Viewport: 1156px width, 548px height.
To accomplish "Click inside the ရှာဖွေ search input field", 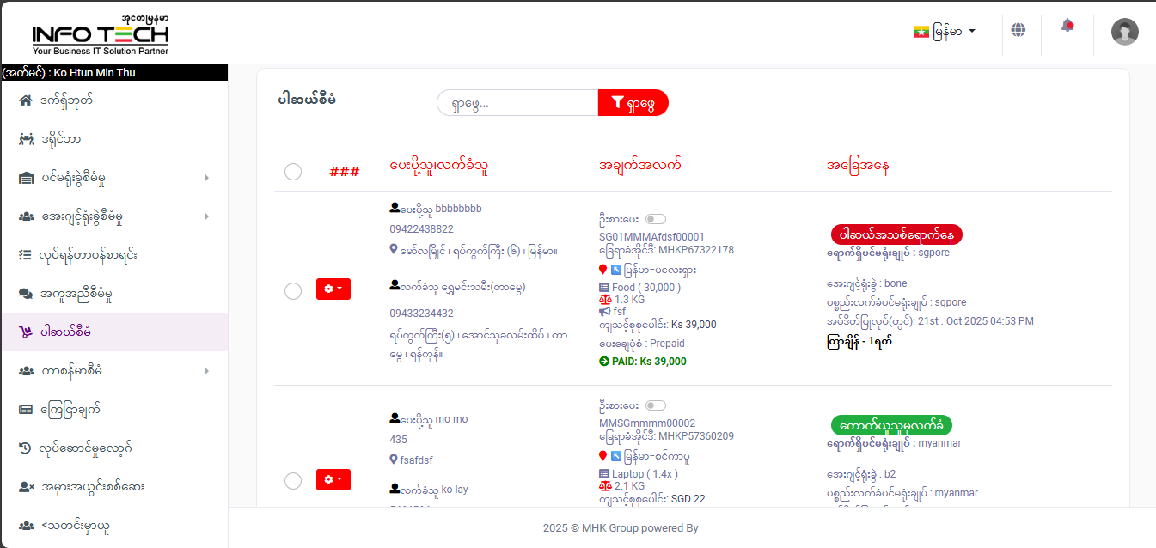I will click(x=516, y=102).
